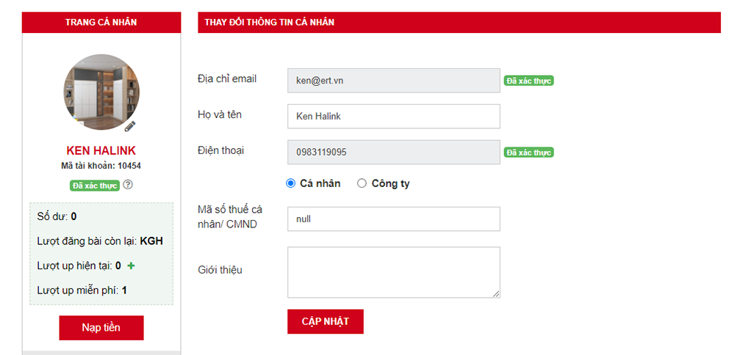Click the Giới thiệu text area
735x355 pixels.
pyautogui.click(x=394, y=272)
